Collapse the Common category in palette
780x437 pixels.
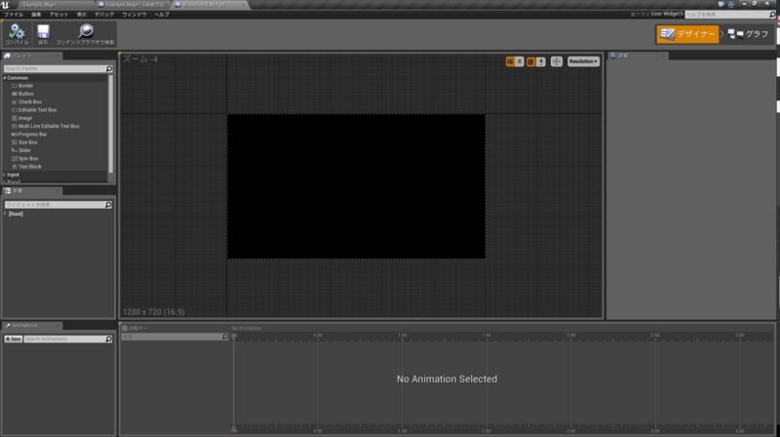tap(5, 78)
